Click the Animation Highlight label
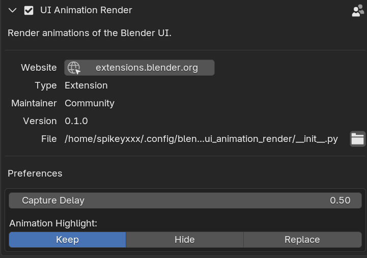The width and height of the screenshot is (367, 258). (x=53, y=223)
